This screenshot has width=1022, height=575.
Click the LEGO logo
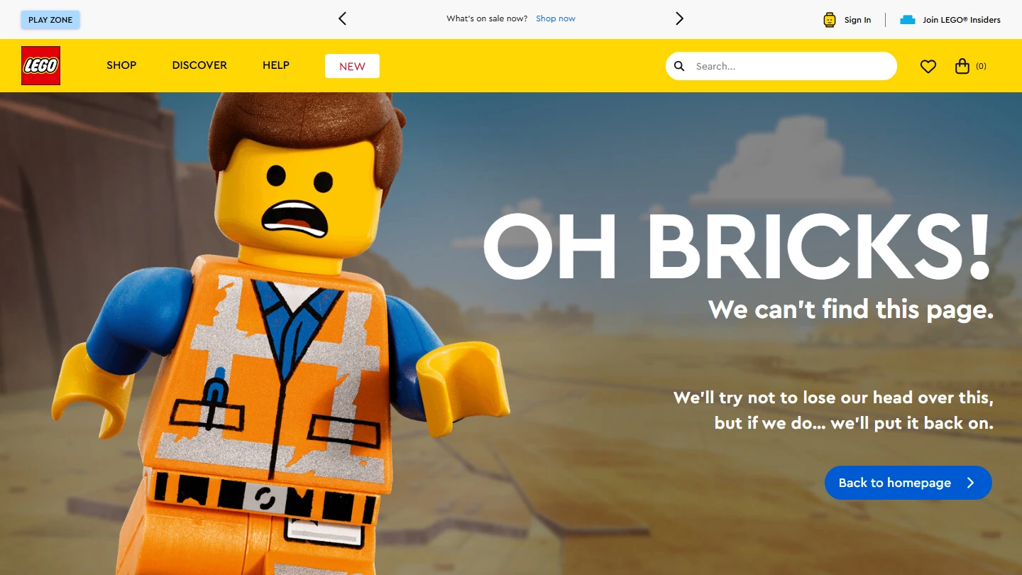pos(40,65)
